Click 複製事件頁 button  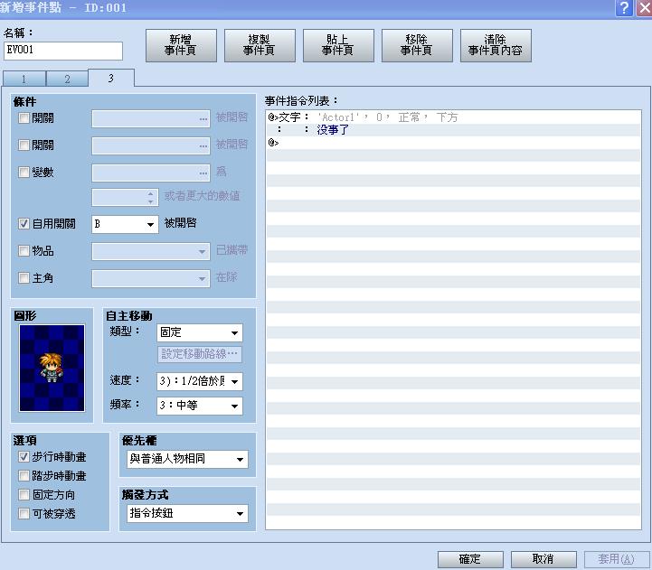260,45
